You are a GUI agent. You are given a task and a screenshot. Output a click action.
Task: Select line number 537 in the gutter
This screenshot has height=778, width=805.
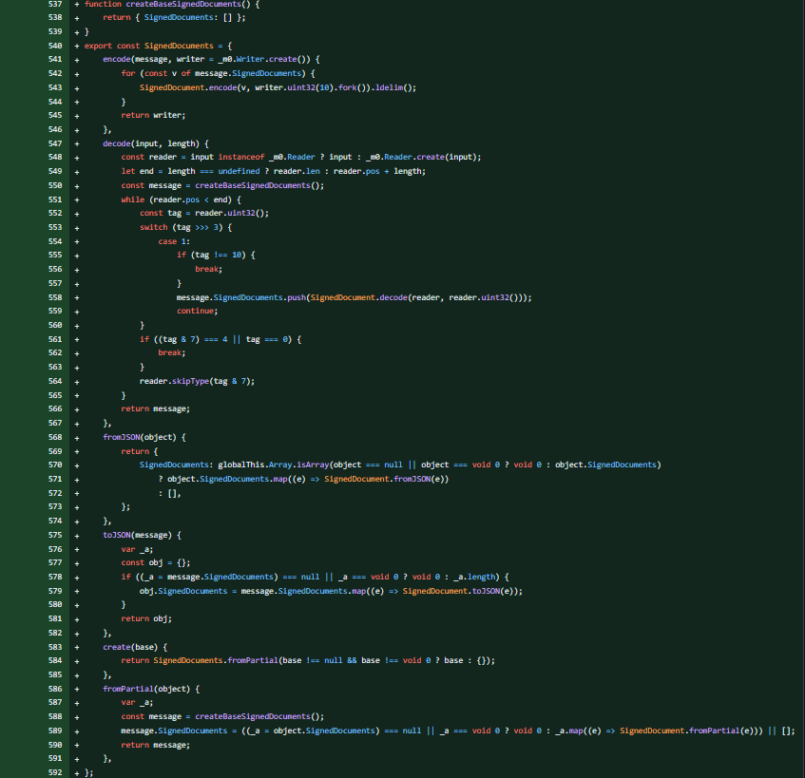click(x=55, y=4)
